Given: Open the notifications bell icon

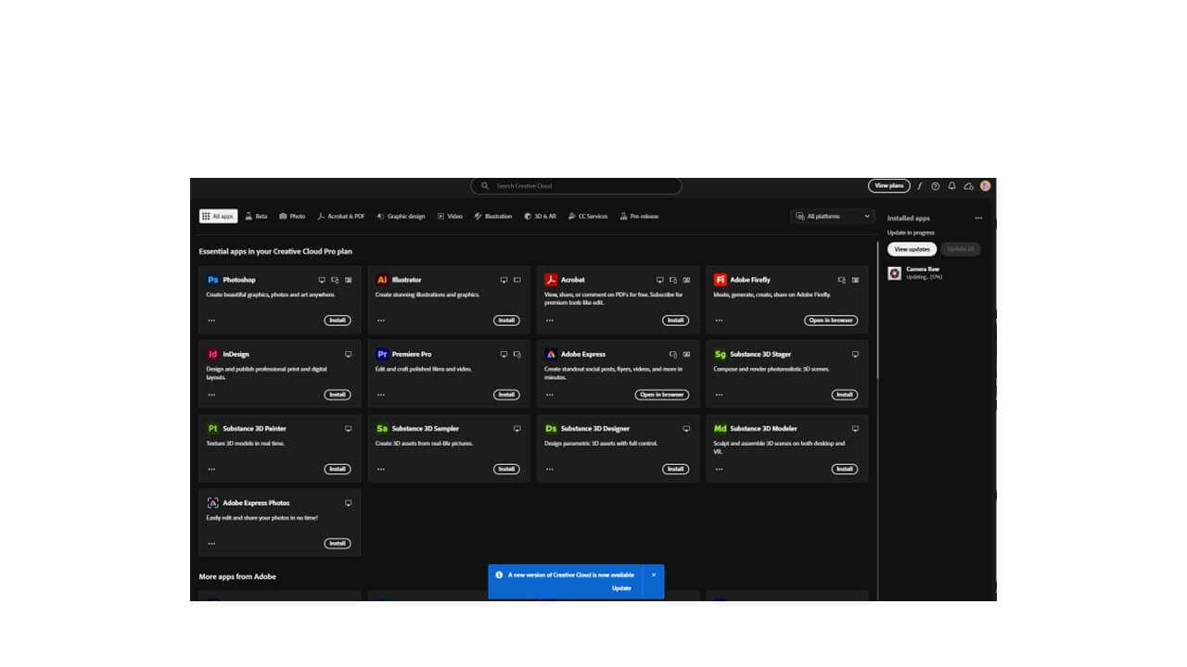Looking at the screenshot, I should (x=951, y=186).
